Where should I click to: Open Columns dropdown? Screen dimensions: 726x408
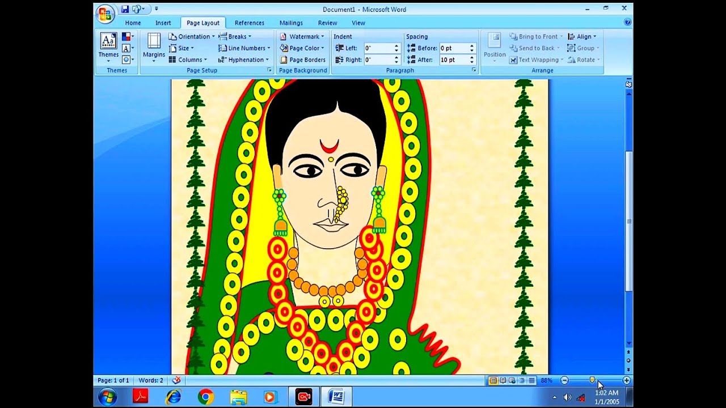[x=188, y=59]
